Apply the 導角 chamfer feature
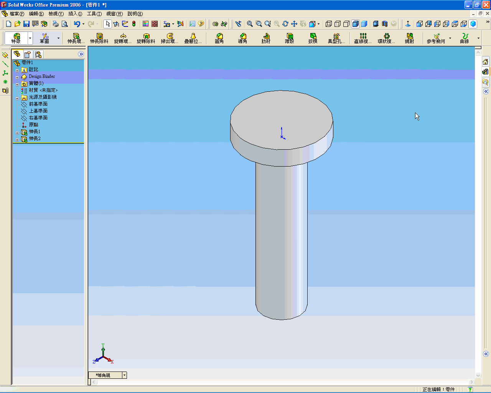Screen dimensions: 491x393 tap(243, 38)
